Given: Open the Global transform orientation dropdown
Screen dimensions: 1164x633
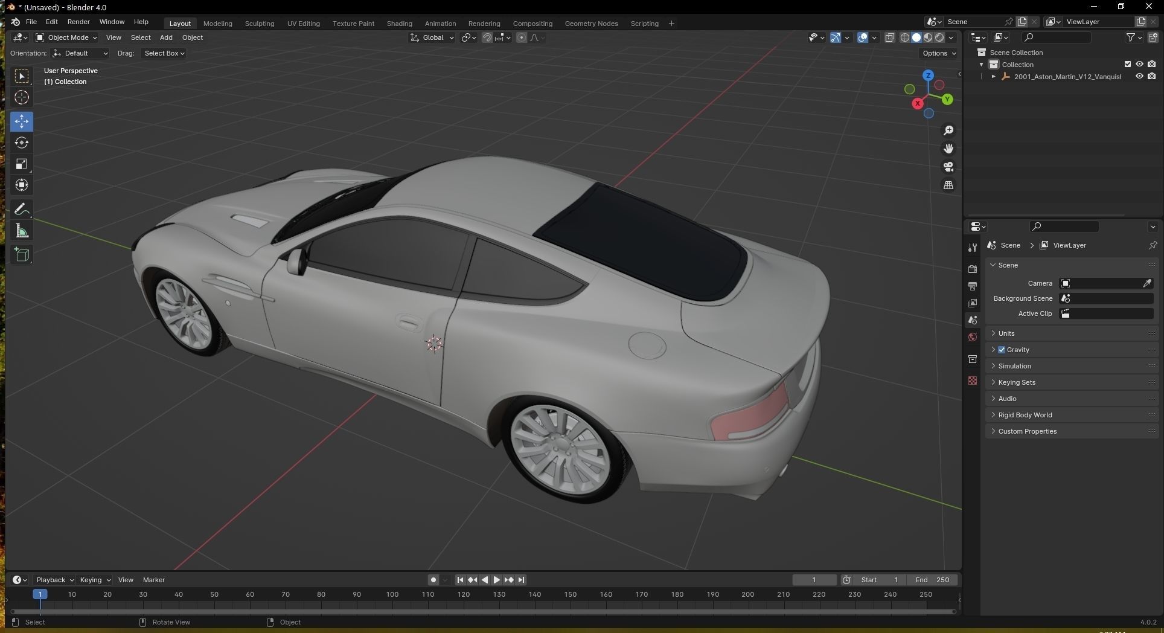Looking at the screenshot, I should 432,37.
